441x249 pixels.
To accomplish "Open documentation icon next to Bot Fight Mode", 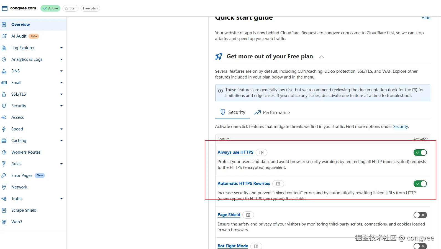I will click(x=256, y=246).
